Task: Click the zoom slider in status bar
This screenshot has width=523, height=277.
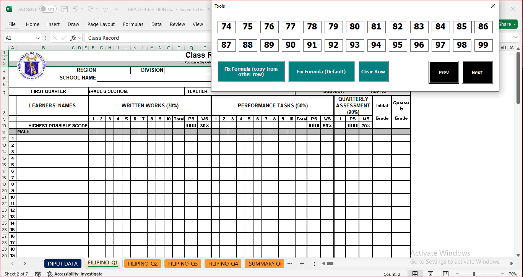Action: click(x=474, y=274)
